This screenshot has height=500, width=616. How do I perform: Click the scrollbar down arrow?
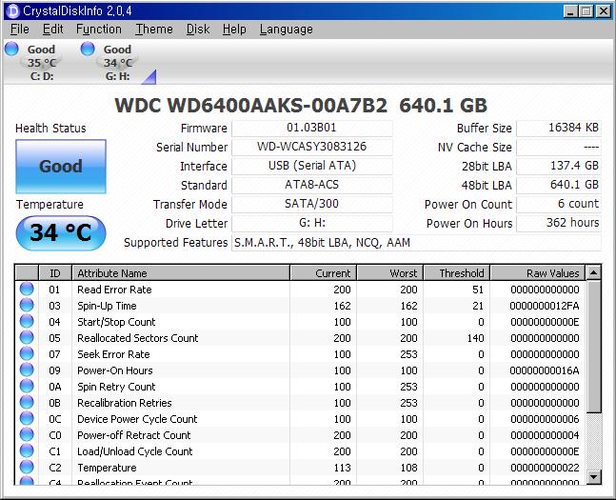(593, 477)
